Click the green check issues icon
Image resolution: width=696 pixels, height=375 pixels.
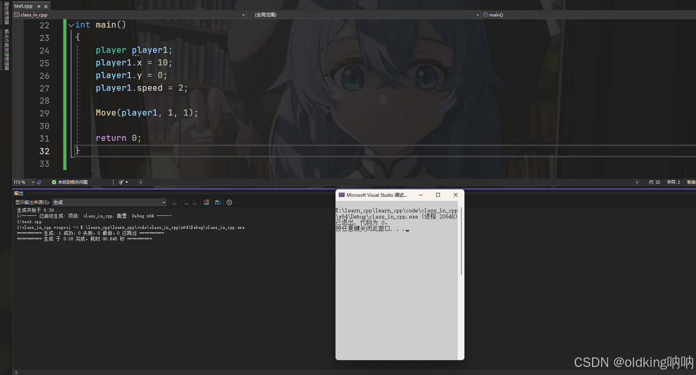tap(54, 182)
